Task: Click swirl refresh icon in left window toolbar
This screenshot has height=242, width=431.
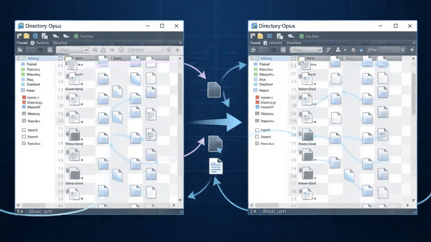Action: tap(169, 50)
